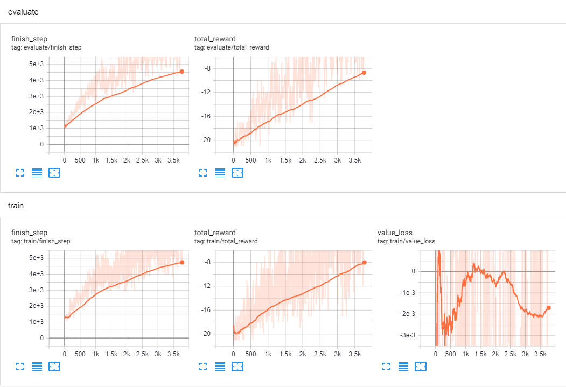566x387 pixels.
Task: Click the last data point of train finish_step
Action: click(182, 262)
